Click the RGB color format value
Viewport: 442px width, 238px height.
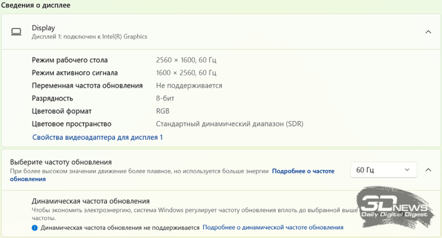(163, 111)
